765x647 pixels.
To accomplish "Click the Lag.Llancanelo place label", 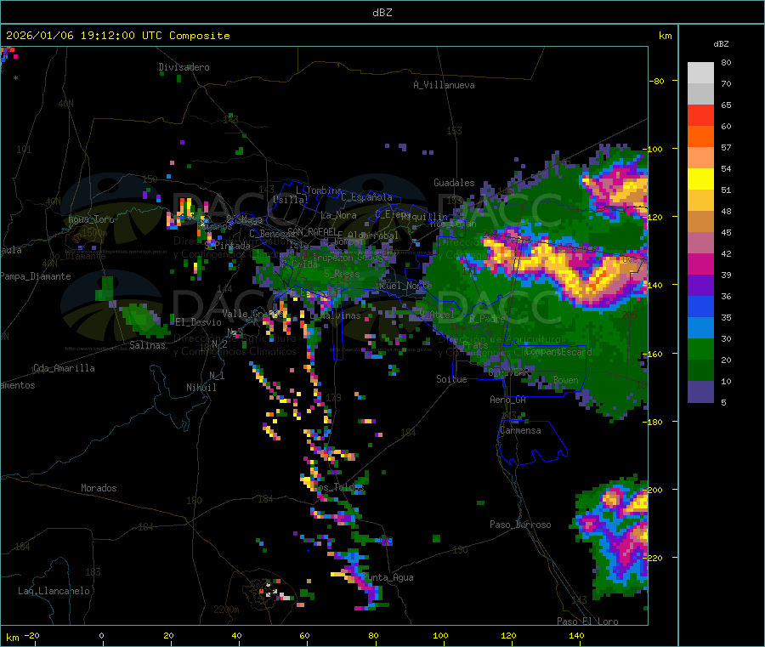I will tap(54, 591).
